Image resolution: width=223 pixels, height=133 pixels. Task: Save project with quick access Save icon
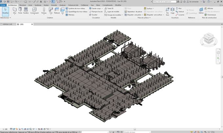pyautogui.click(x=8, y=2)
